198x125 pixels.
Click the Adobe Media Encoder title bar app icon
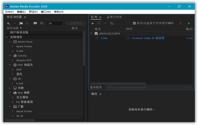point(7,6)
